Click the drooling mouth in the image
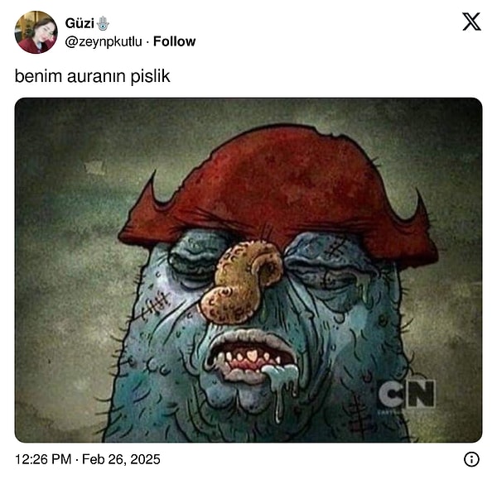This screenshot has width=497, height=484. point(252,357)
